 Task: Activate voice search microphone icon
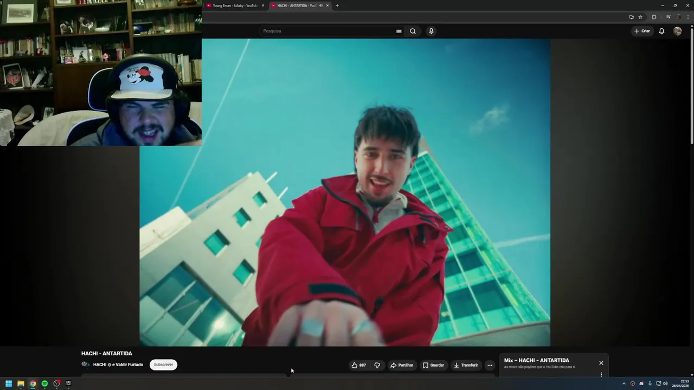click(x=431, y=31)
